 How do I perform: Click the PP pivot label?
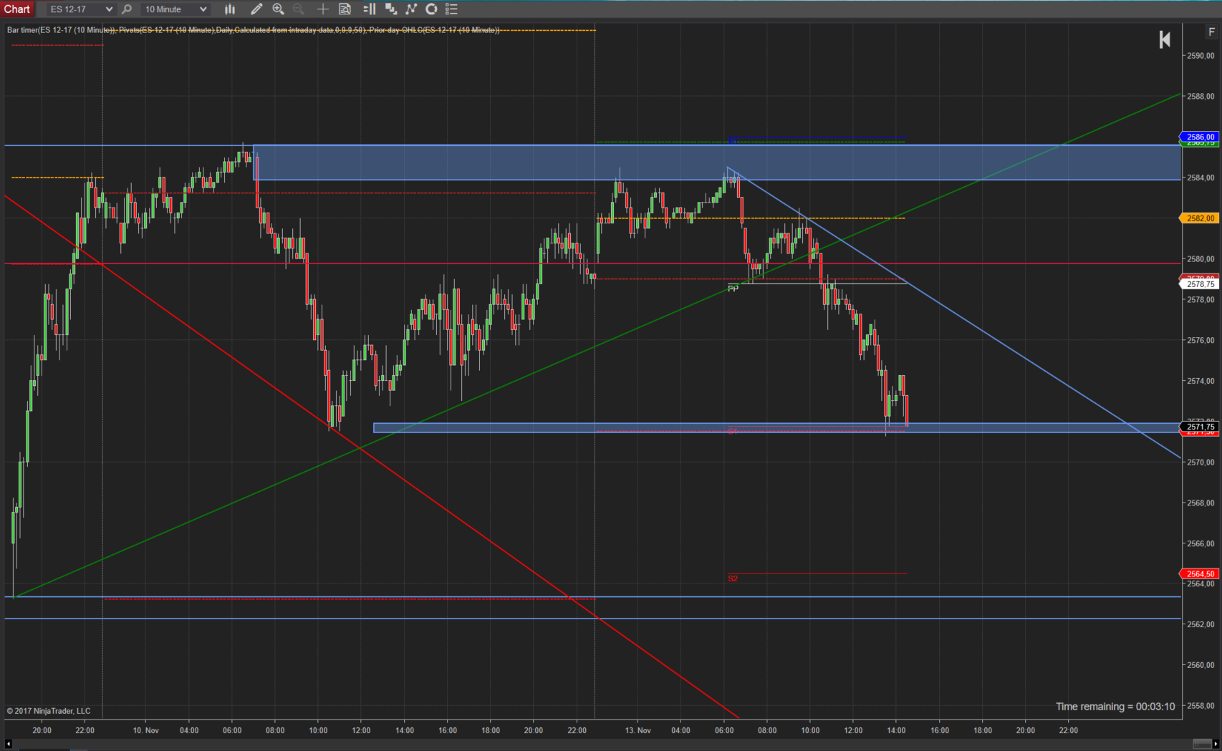point(733,289)
